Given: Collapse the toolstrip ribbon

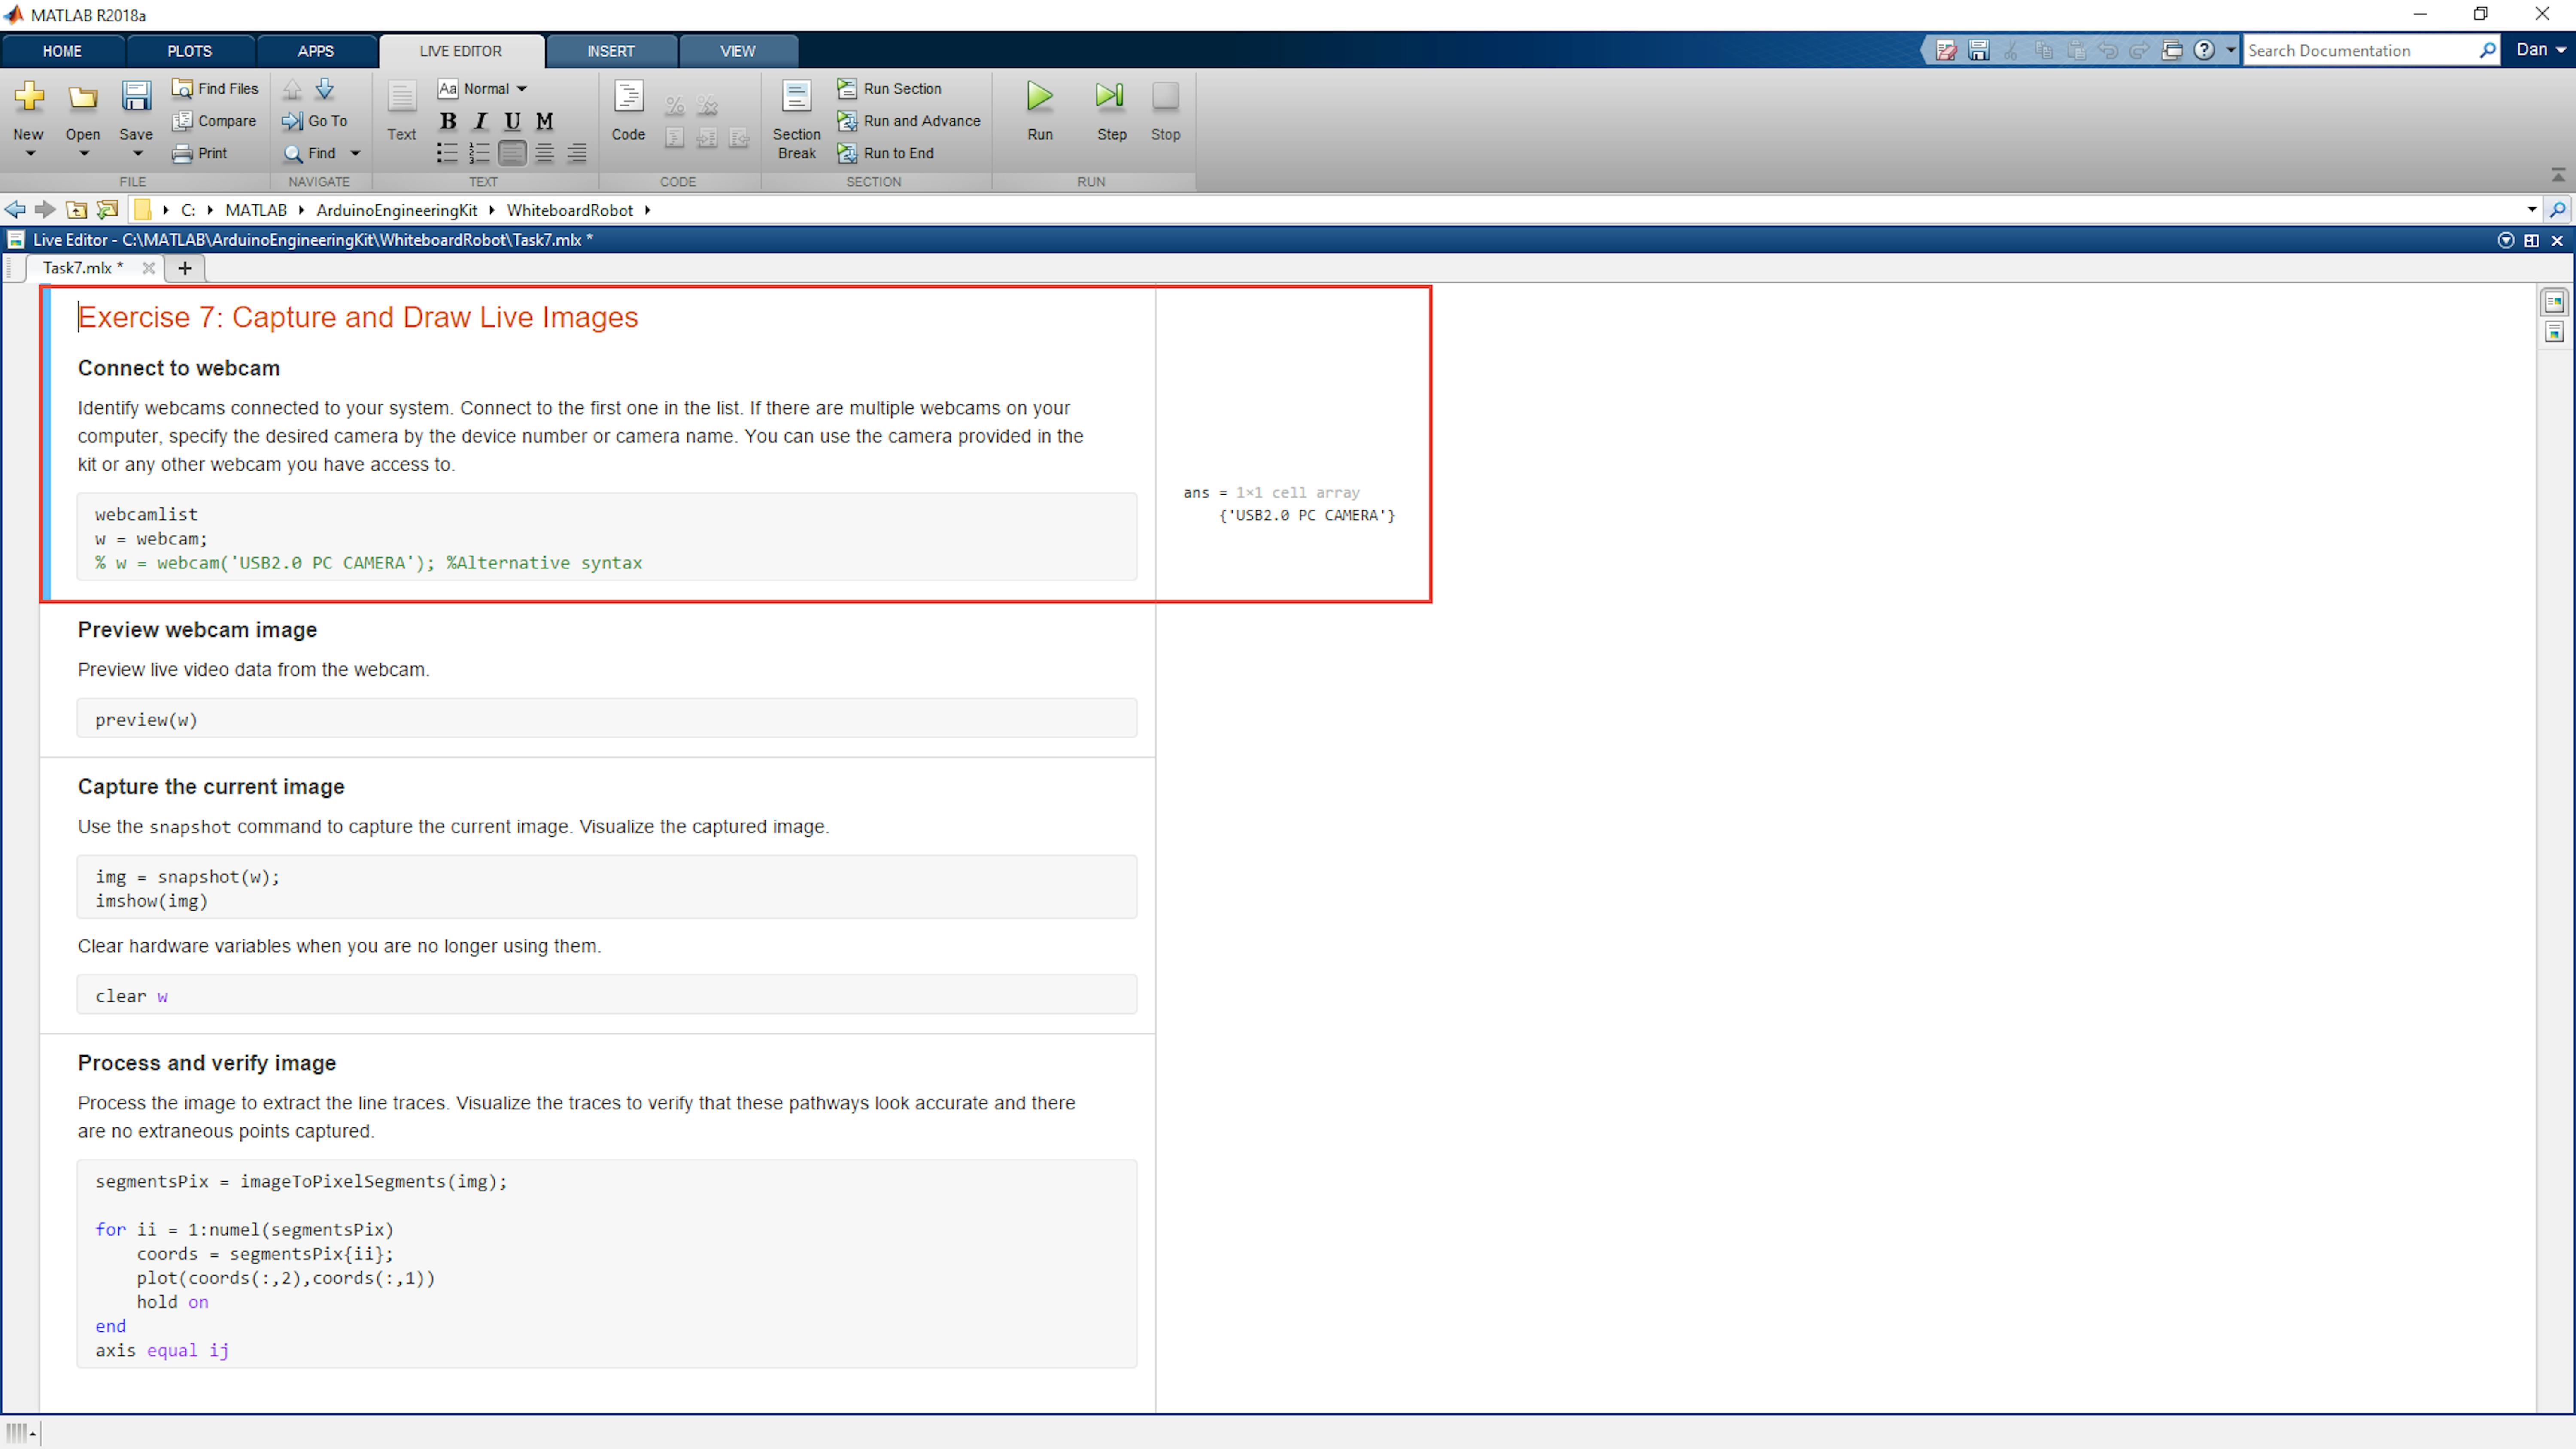Looking at the screenshot, I should pos(2558,175).
